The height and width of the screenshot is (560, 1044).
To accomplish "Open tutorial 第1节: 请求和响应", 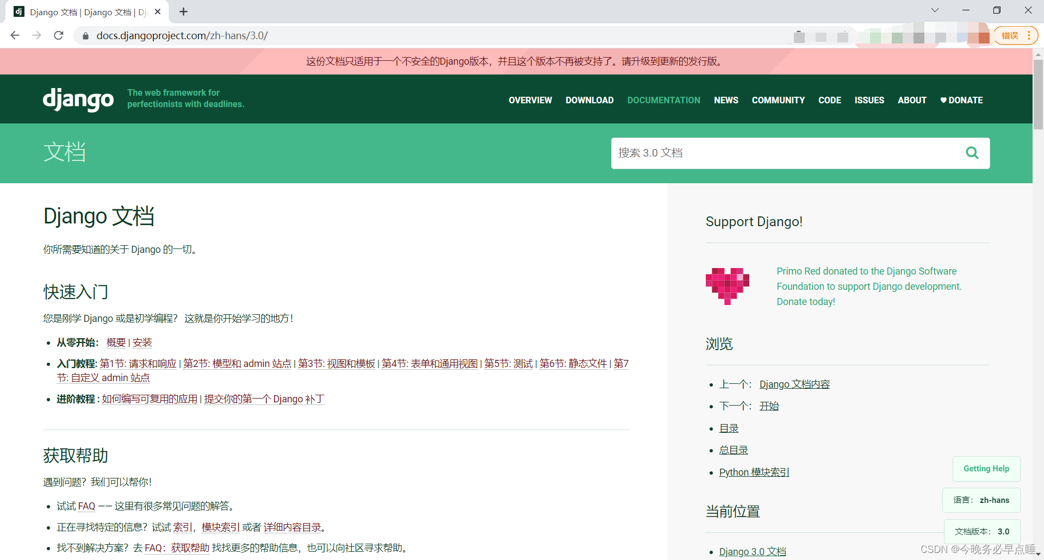I will (138, 364).
